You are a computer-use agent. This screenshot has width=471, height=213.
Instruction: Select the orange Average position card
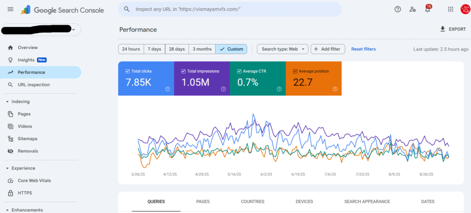314,78
